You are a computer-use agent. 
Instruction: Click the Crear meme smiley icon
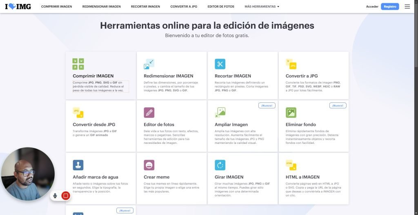click(x=149, y=165)
